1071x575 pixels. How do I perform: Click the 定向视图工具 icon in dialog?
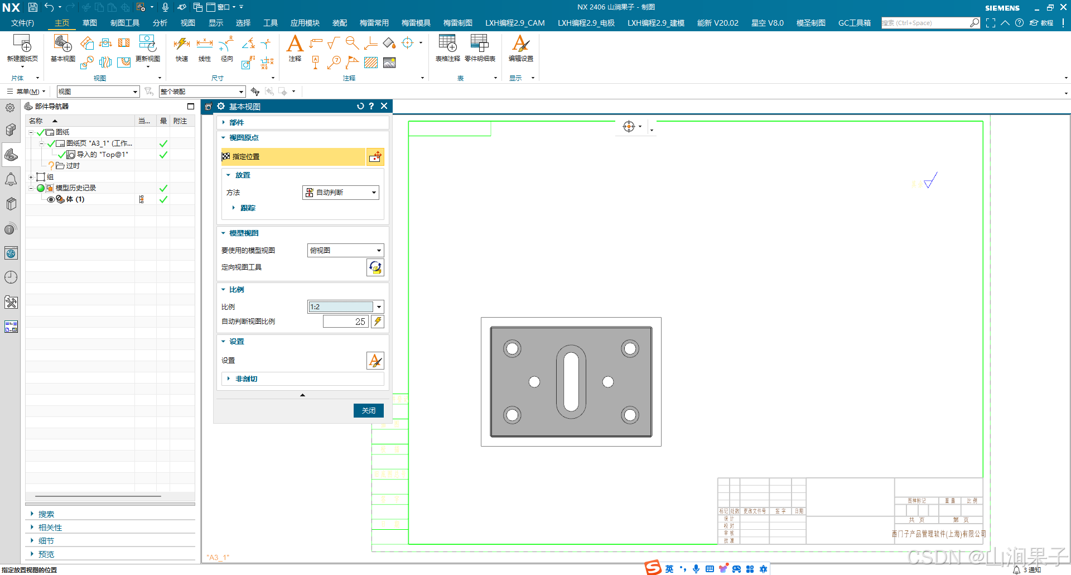[375, 267]
